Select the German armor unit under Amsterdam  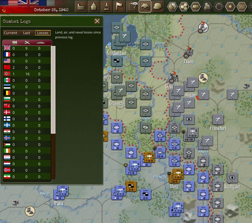point(117,61)
